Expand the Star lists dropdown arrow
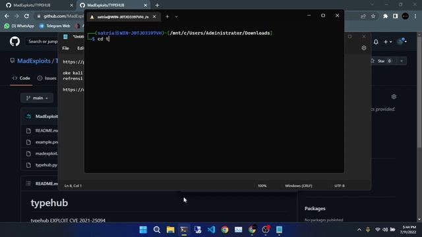 tap(402, 61)
